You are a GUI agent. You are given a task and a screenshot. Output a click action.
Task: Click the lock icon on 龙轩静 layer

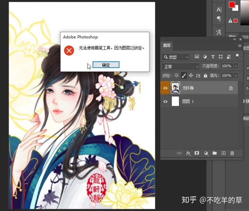pyautogui.click(x=231, y=88)
